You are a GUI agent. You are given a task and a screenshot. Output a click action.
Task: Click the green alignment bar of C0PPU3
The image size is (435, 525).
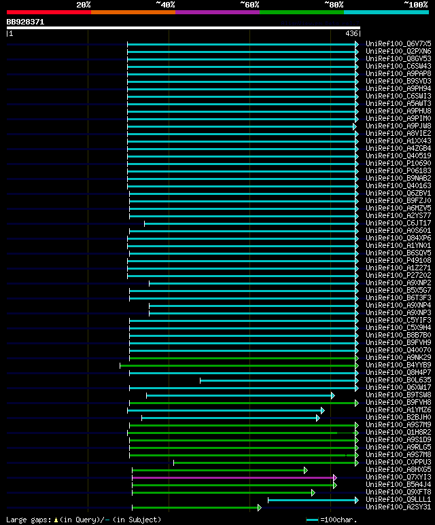tap(264, 463)
